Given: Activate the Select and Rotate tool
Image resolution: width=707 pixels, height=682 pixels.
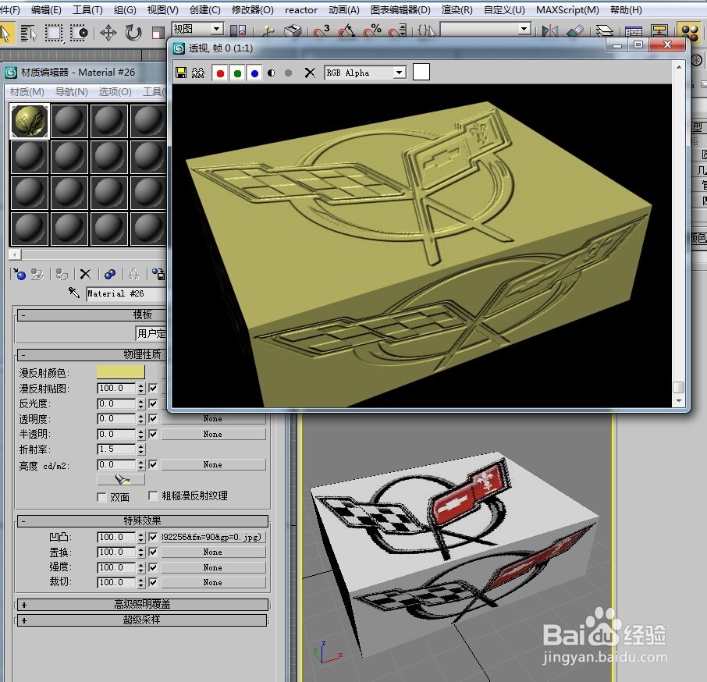Looking at the screenshot, I should (x=133, y=33).
